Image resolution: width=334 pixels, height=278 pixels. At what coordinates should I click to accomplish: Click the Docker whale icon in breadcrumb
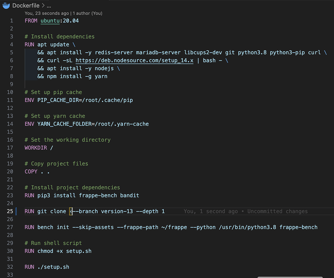click(6, 5)
